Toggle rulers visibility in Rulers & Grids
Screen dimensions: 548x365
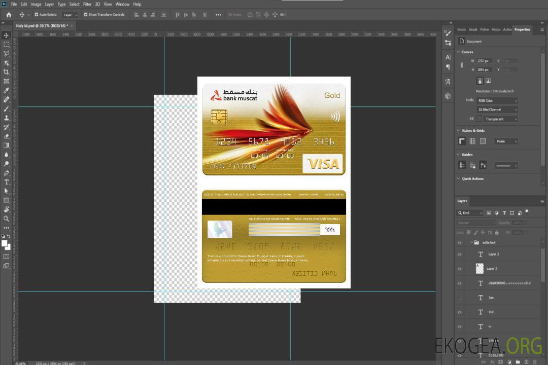click(x=462, y=141)
